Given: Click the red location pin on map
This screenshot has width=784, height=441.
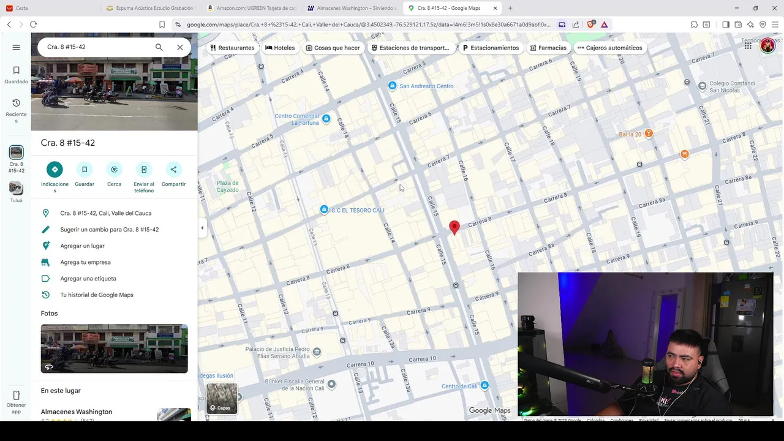Looking at the screenshot, I should pos(454,228).
